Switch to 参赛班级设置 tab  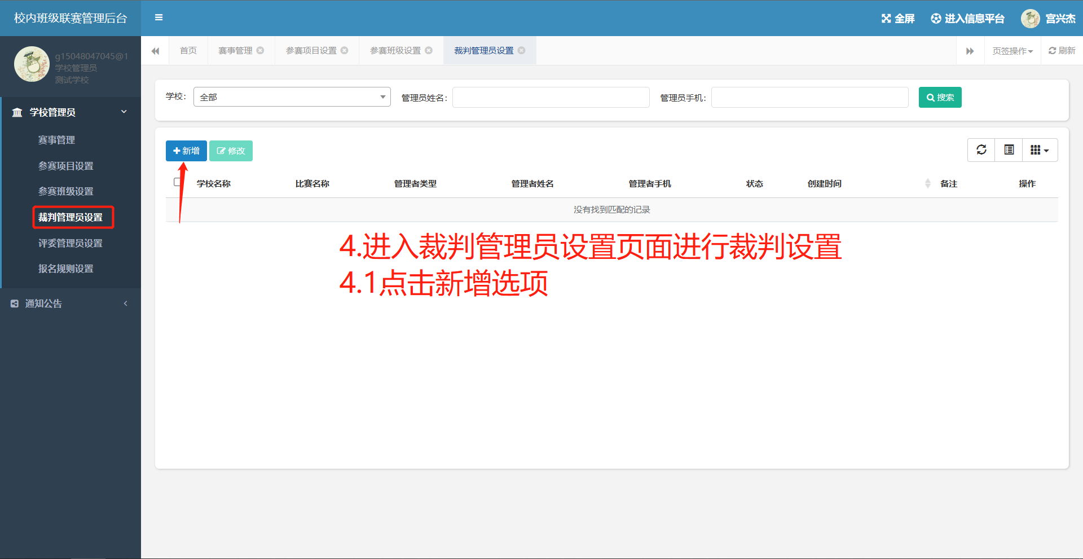(x=395, y=51)
